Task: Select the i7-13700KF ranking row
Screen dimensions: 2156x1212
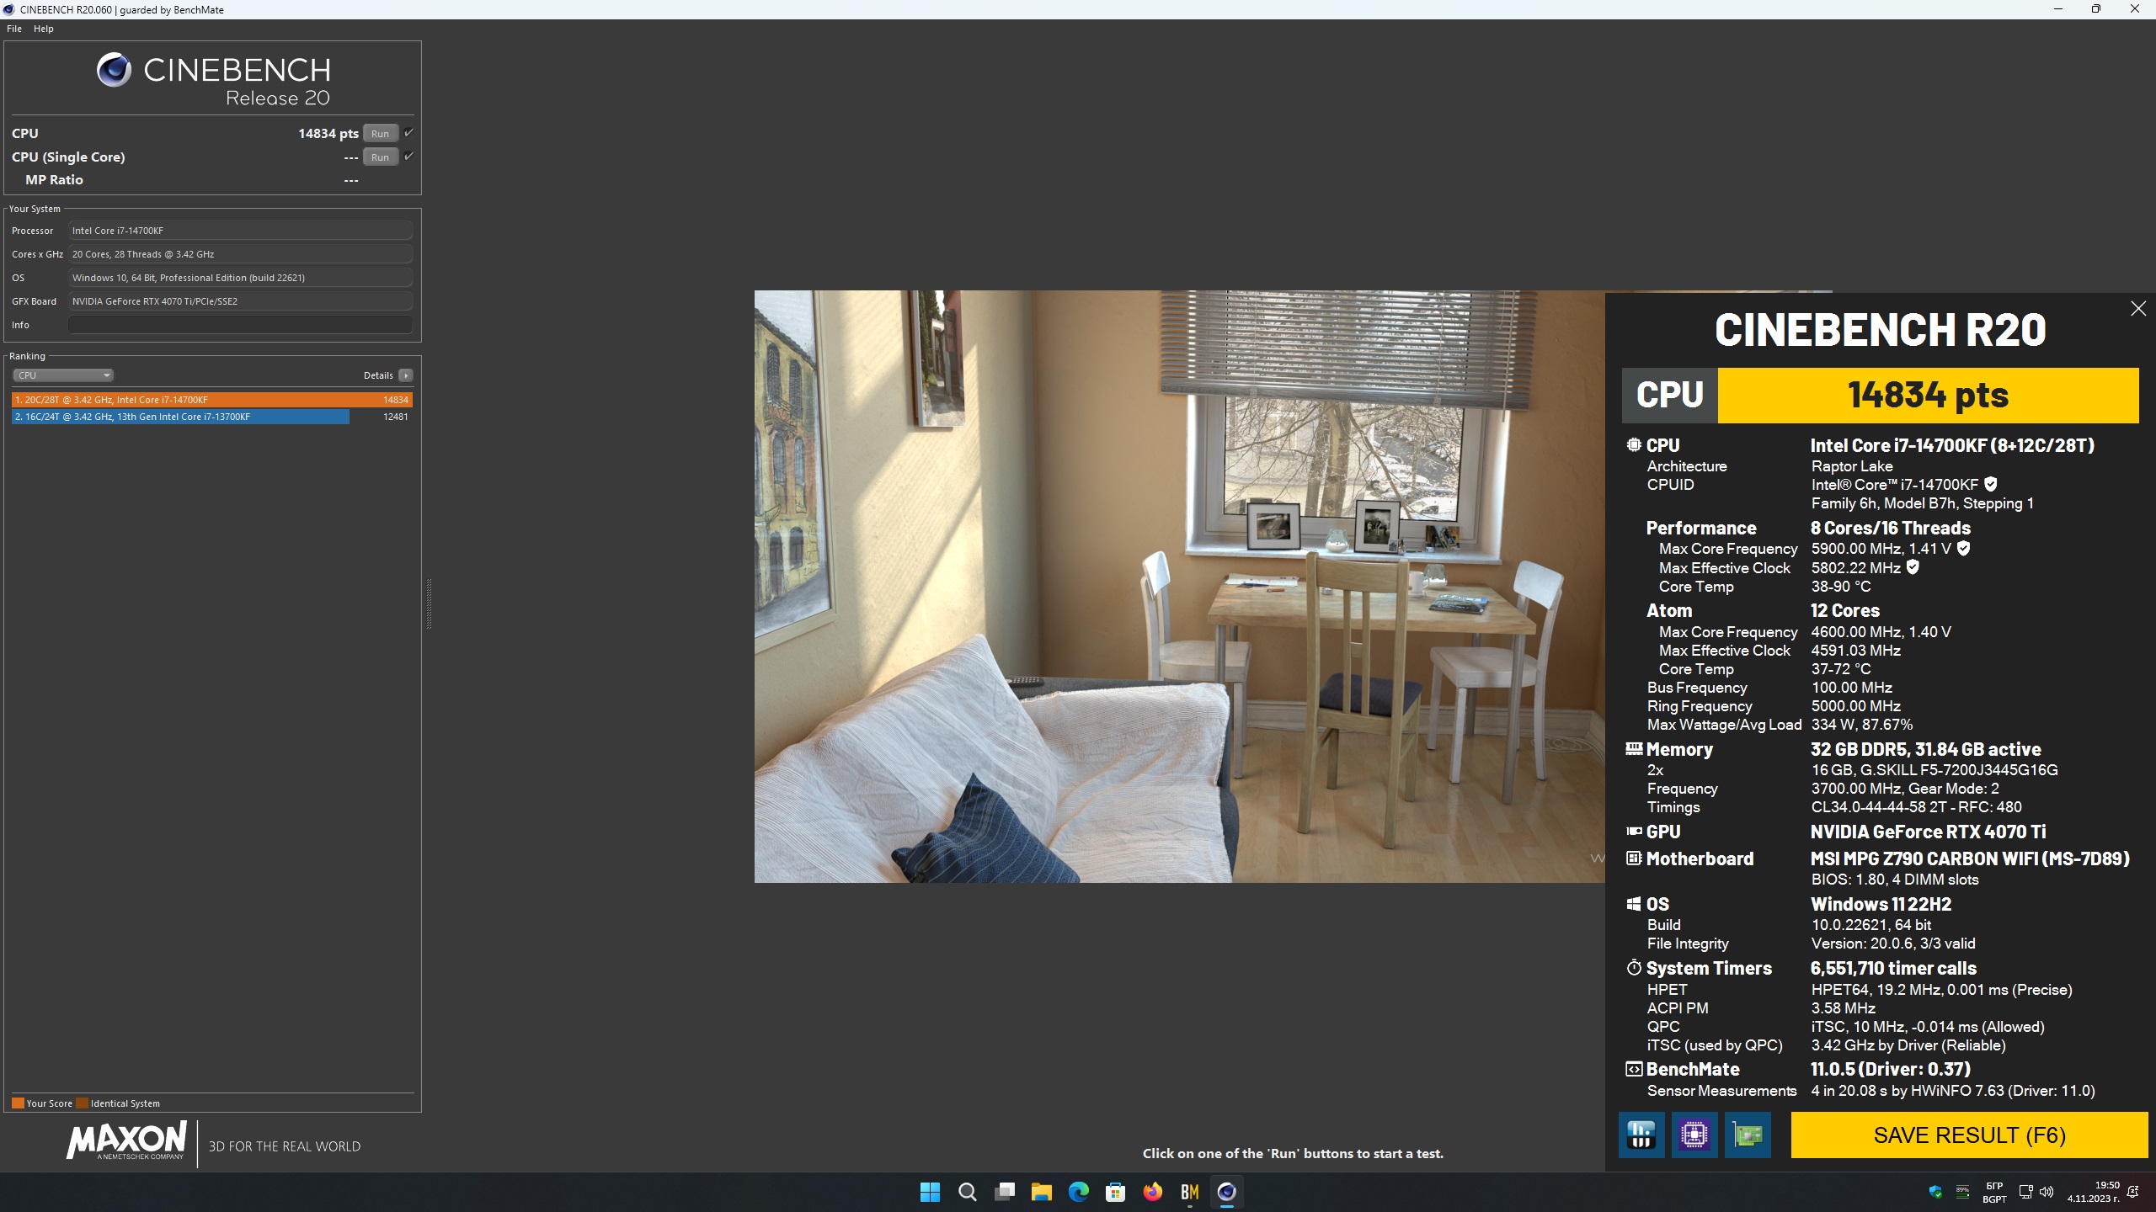Action: pos(212,417)
